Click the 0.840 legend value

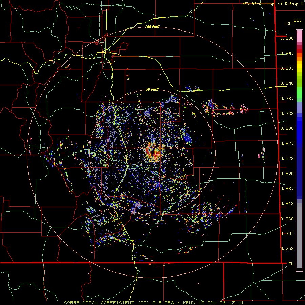287,83
